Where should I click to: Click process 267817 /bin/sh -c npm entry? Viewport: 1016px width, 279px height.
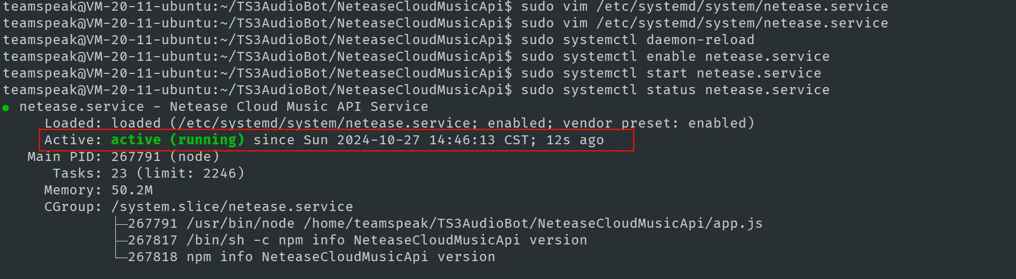tap(357, 240)
